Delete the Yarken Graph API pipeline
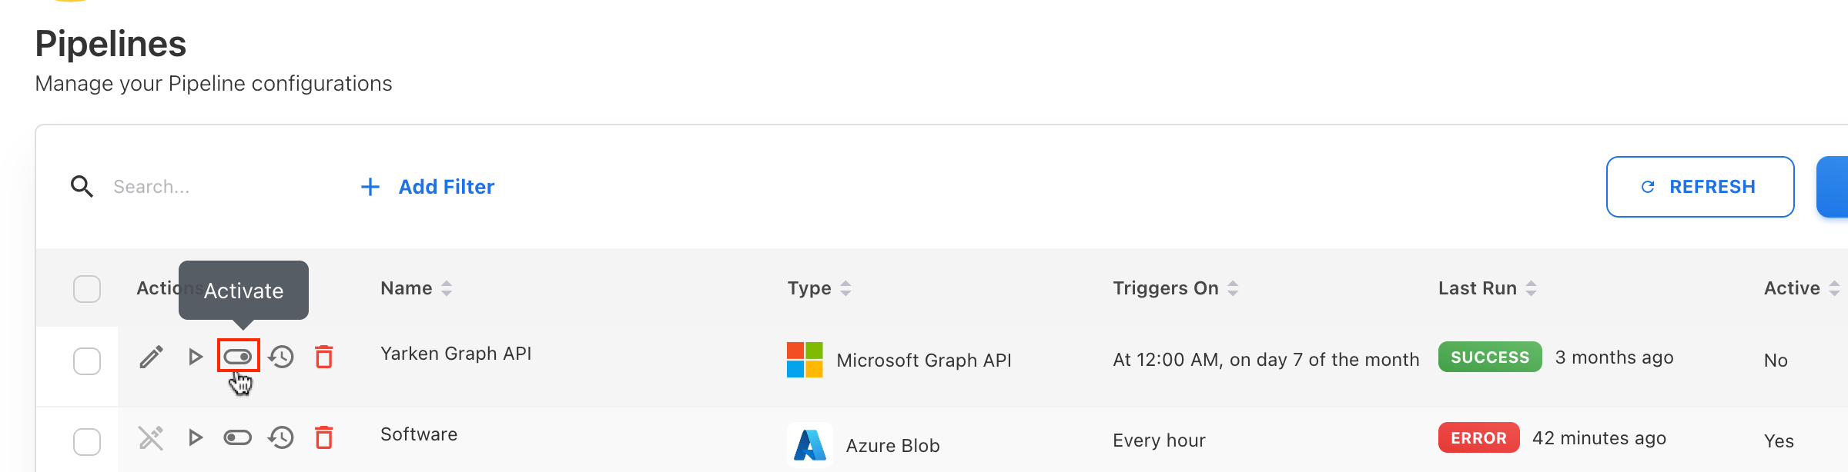The width and height of the screenshot is (1848, 472). [324, 357]
